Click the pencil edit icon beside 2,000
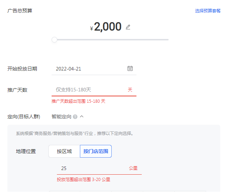This screenshot has height=192, width=228. click(128, 27)
